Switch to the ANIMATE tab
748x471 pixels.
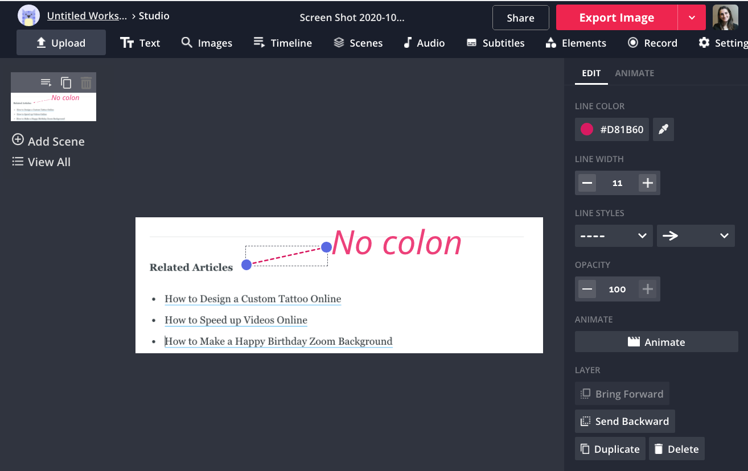[634, 73]
